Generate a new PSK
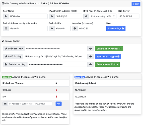143x125 pixels. click(x=107, y=64)
